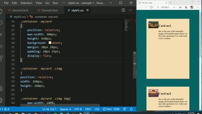202x114 pixels.
Task: Open Accounts in activity bar
Action: pos(1,89)
